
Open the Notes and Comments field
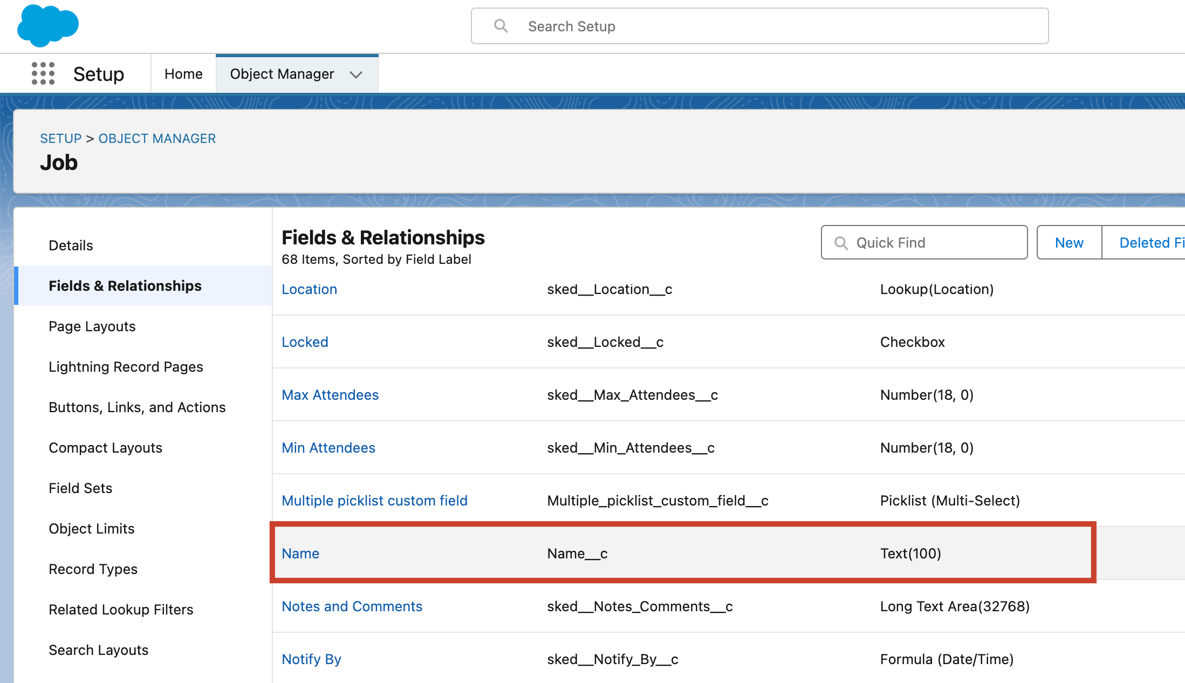coord(352,606)
